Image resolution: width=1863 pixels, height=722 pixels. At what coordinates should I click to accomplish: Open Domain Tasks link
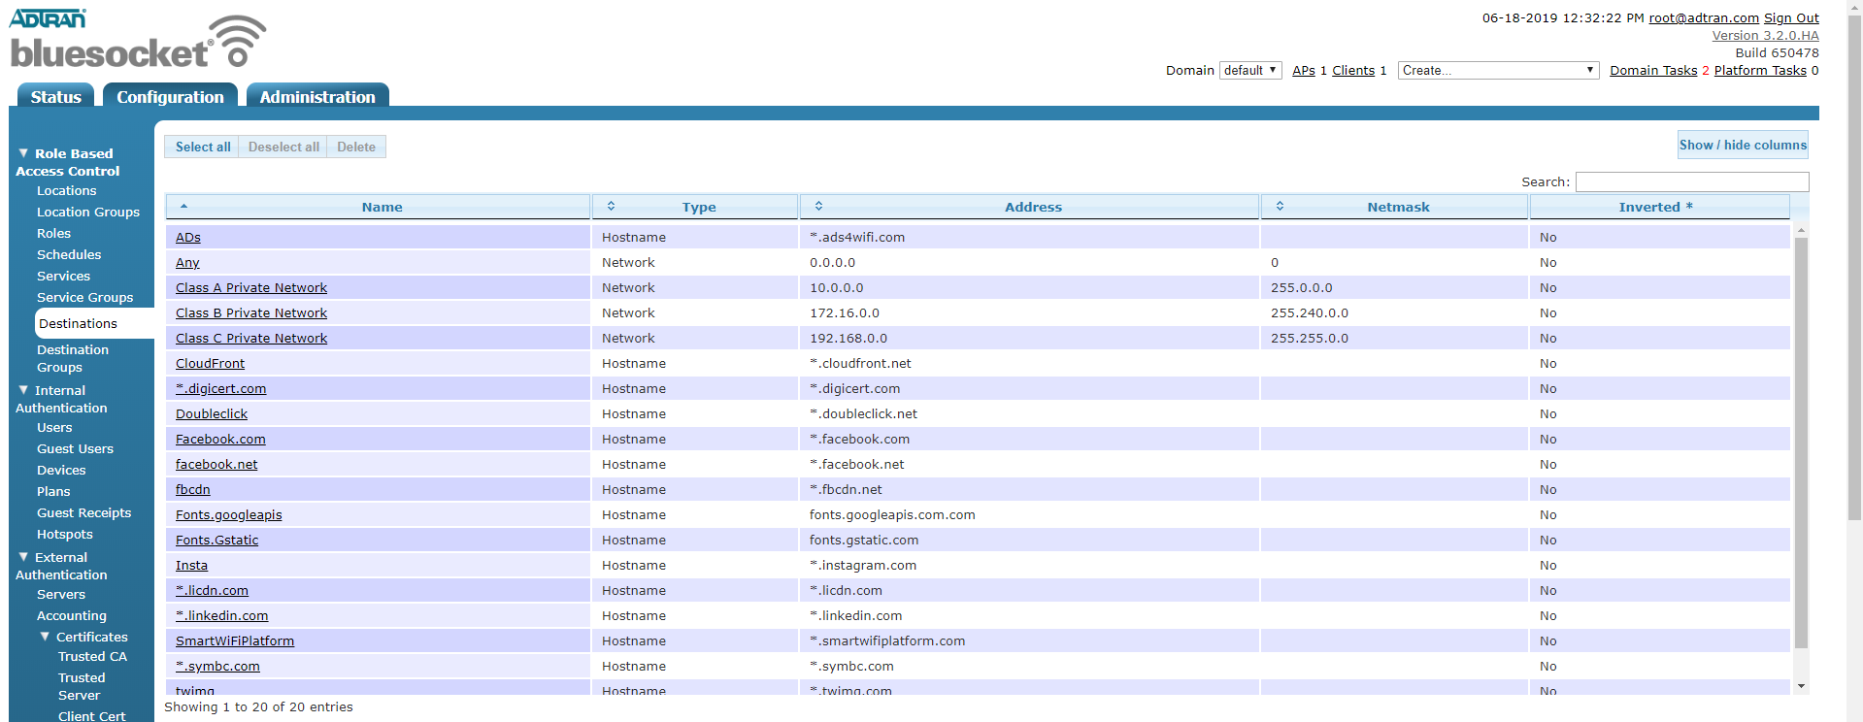[x=1653, y=70]
